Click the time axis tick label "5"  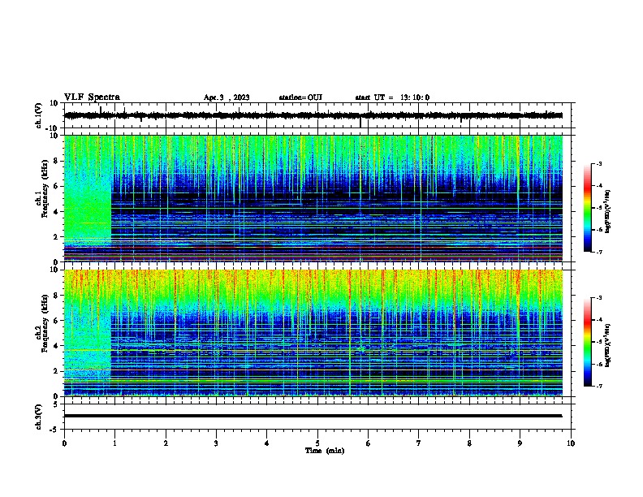tap(317, 443)
